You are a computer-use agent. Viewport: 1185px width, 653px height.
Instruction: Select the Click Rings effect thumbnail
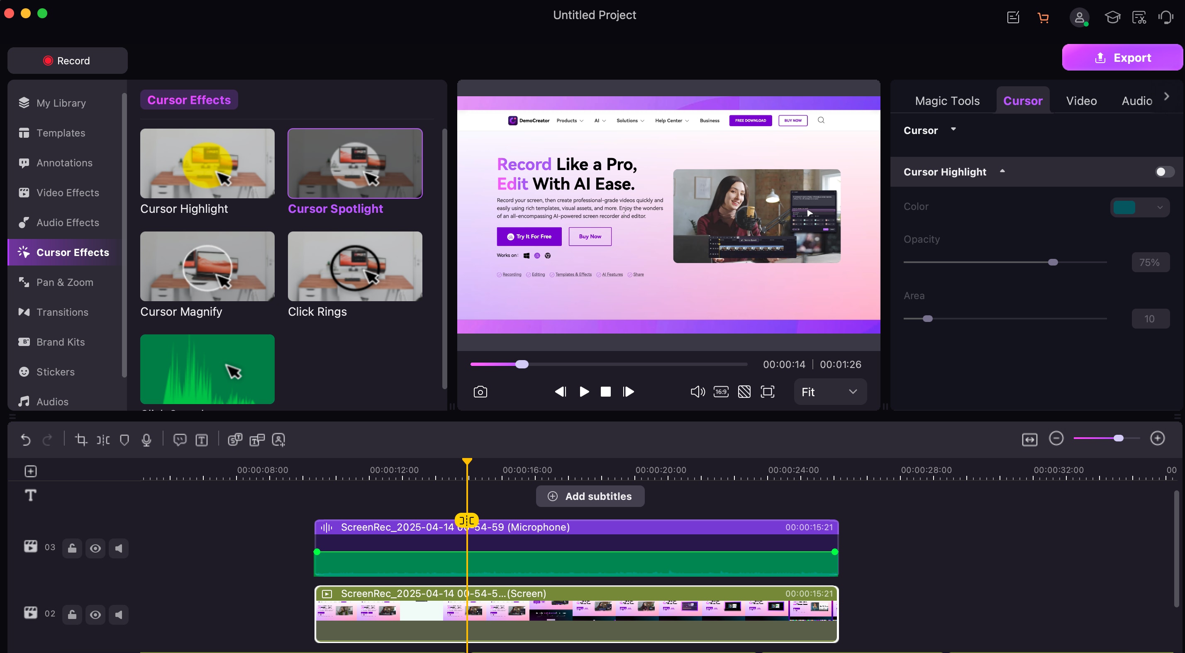coord(355,267)
